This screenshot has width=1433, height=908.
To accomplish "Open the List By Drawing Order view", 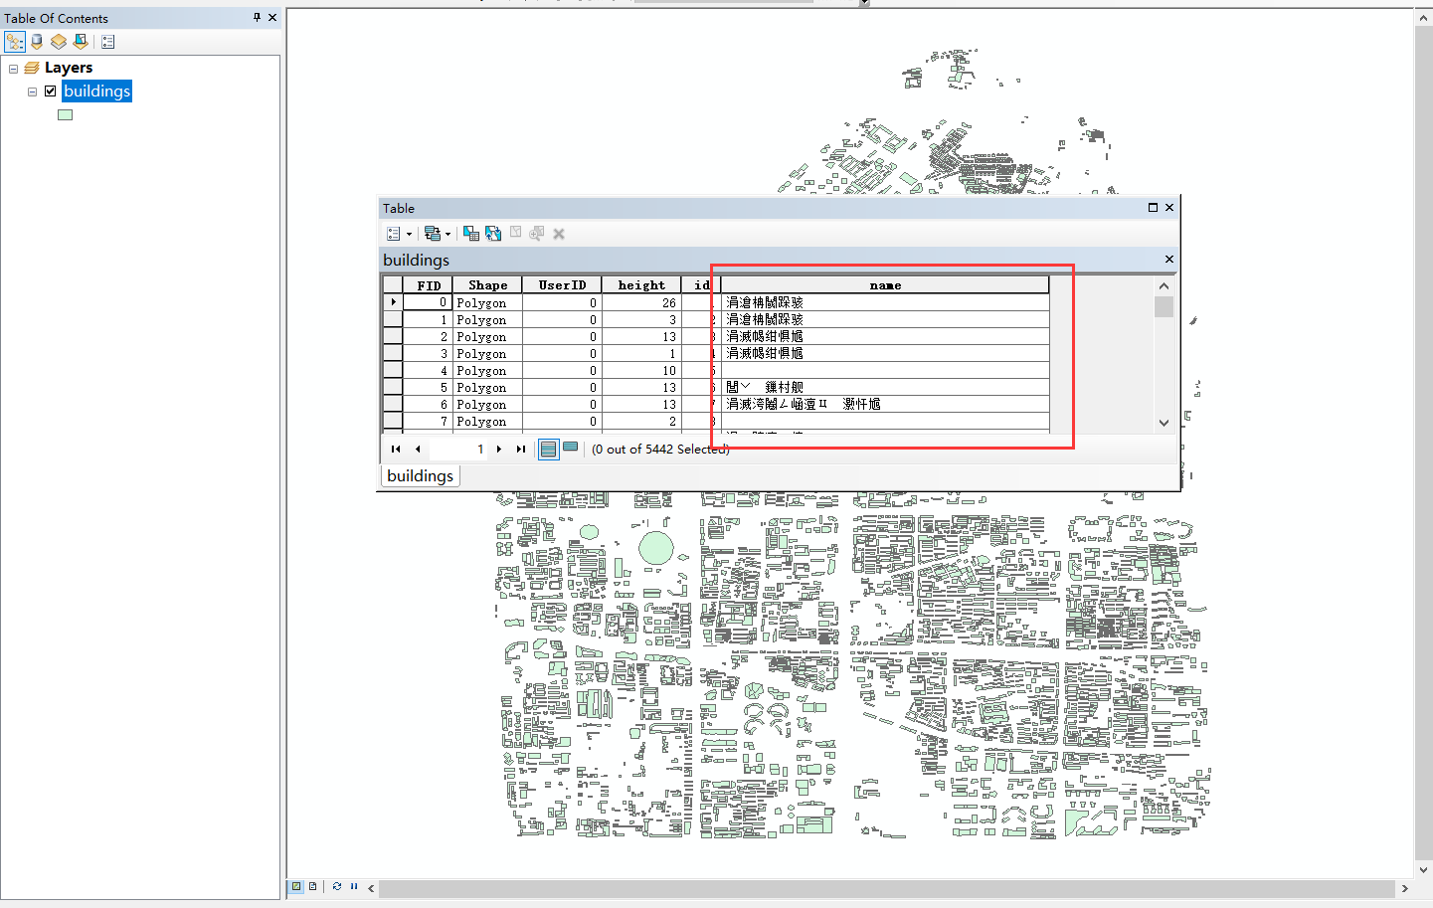I will 15,41.
